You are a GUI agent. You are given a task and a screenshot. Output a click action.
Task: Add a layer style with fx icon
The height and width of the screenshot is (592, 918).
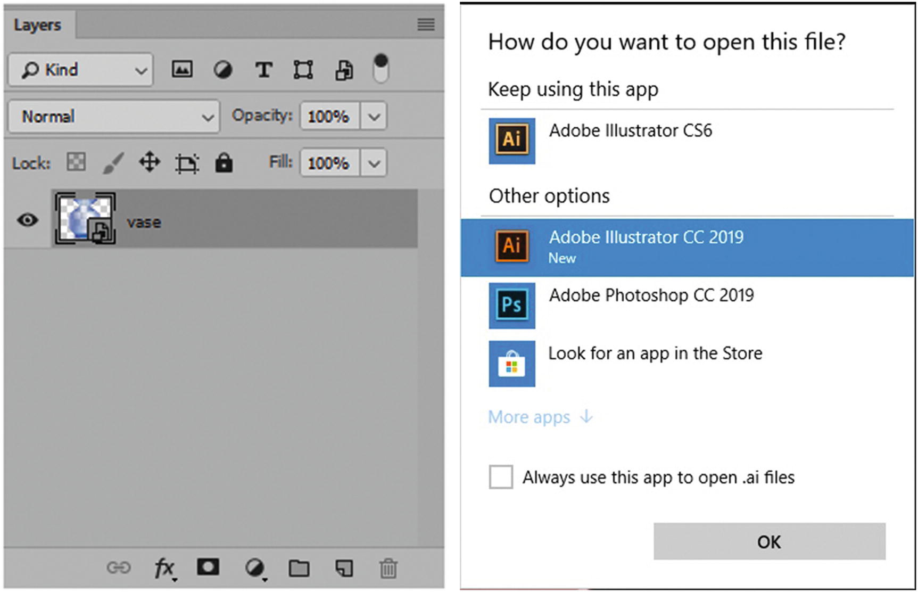[164, 568]
